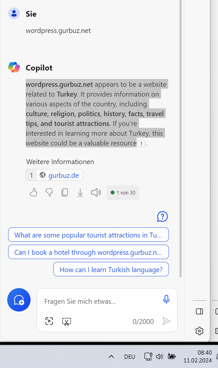Choose the book a hotel suggestion
This screenshot has height=368, width=218.
89,252
